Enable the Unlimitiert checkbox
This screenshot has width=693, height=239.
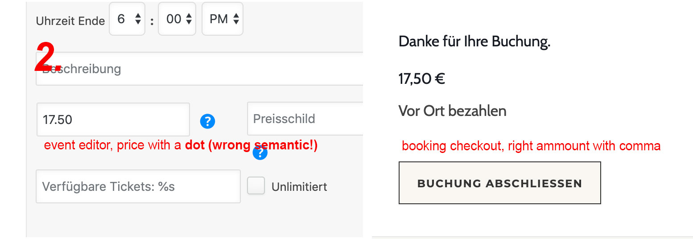point(256,186)
